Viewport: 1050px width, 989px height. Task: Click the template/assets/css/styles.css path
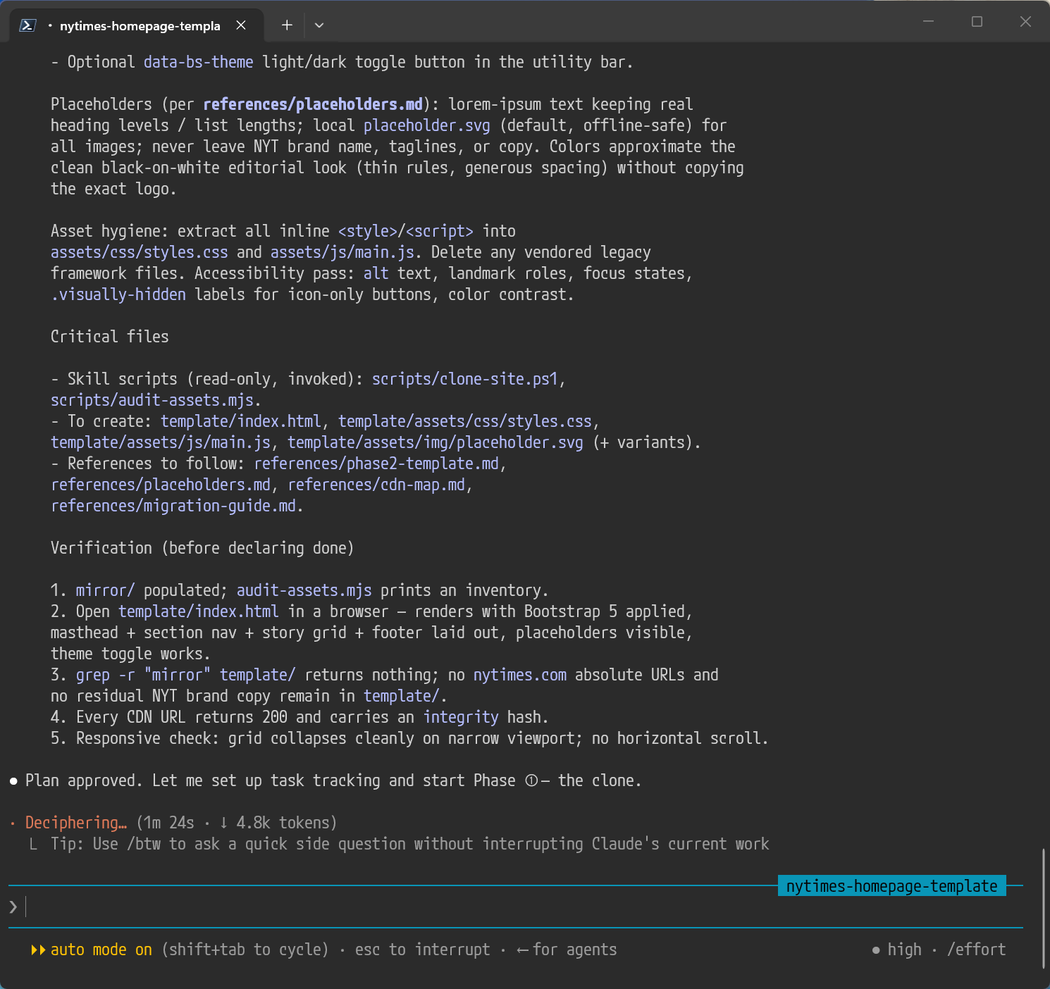click(465, 421)
